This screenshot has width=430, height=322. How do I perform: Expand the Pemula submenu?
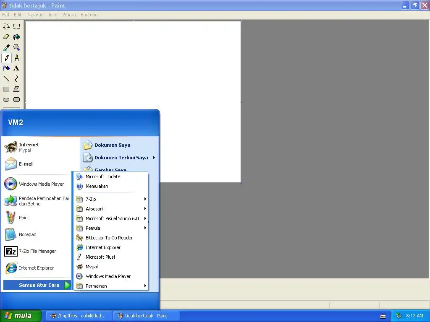(x=111, y=228)
